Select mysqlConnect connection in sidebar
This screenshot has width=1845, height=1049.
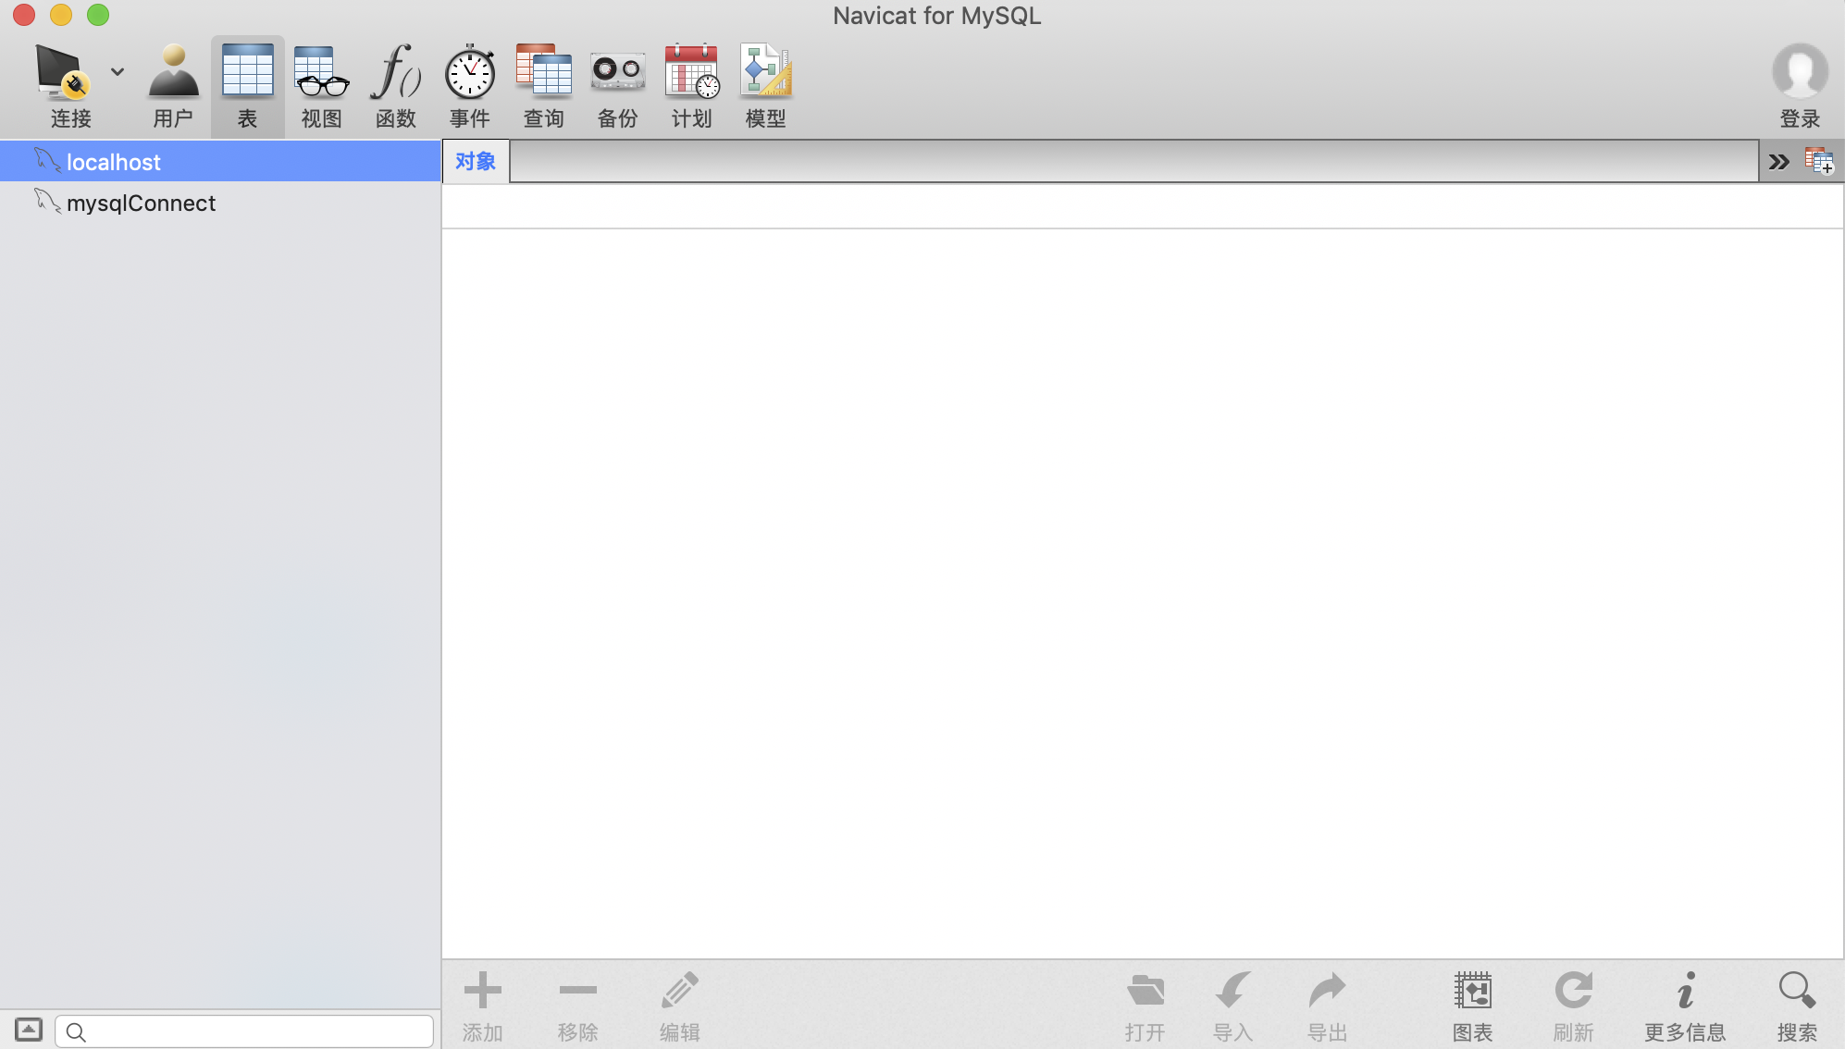pyautogui.click(x=141, y=203)
